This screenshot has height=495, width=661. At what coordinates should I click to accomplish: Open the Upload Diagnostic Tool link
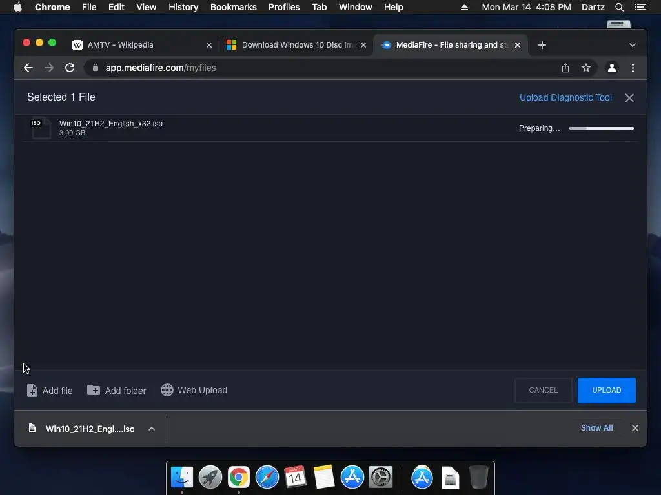[x=565, y=98]
